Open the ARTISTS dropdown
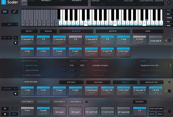 click(113, 31)
